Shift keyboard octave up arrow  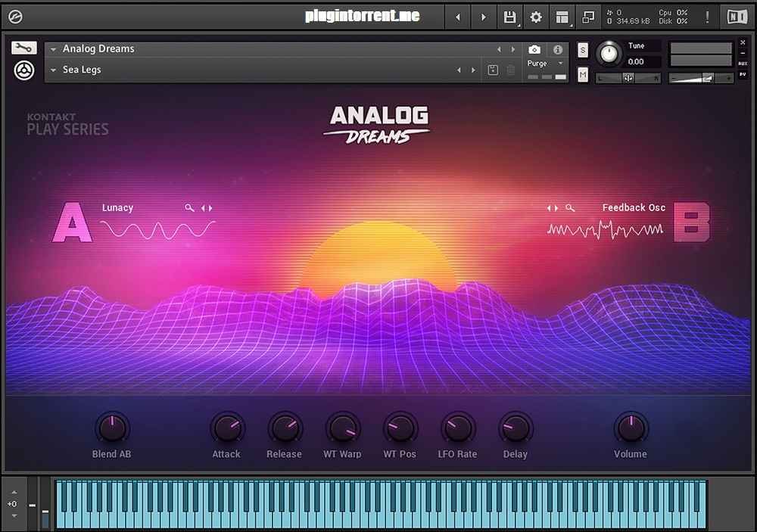point(14,492)
